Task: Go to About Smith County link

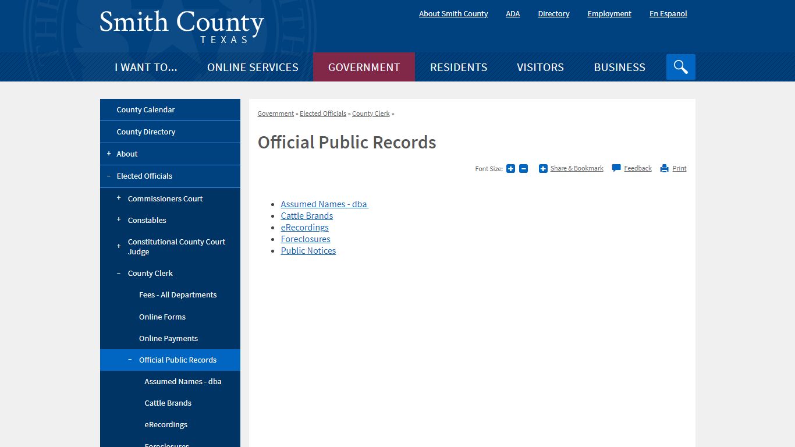Action: tap(453, 14)
